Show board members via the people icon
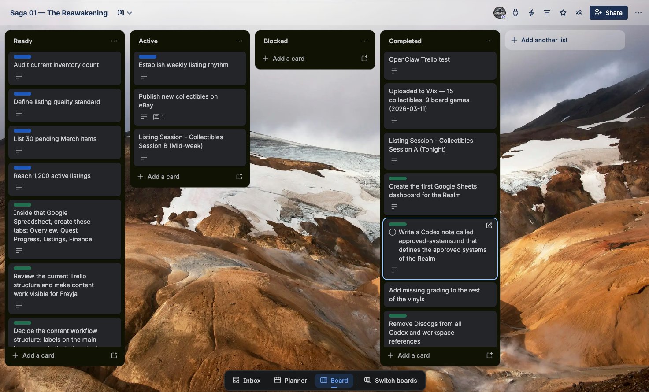The height and width of the screenshot is (392, 649). coord(579,13)
